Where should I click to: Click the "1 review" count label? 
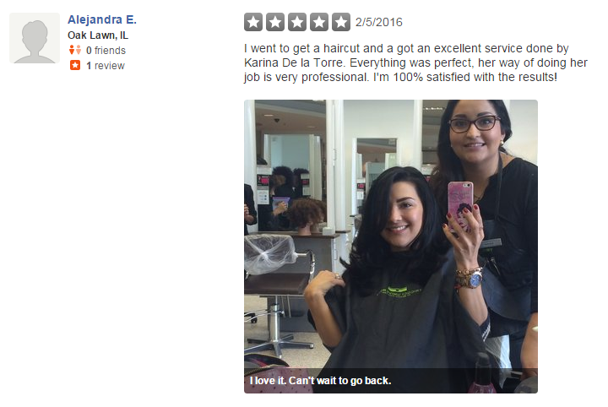tap(106, 66)
